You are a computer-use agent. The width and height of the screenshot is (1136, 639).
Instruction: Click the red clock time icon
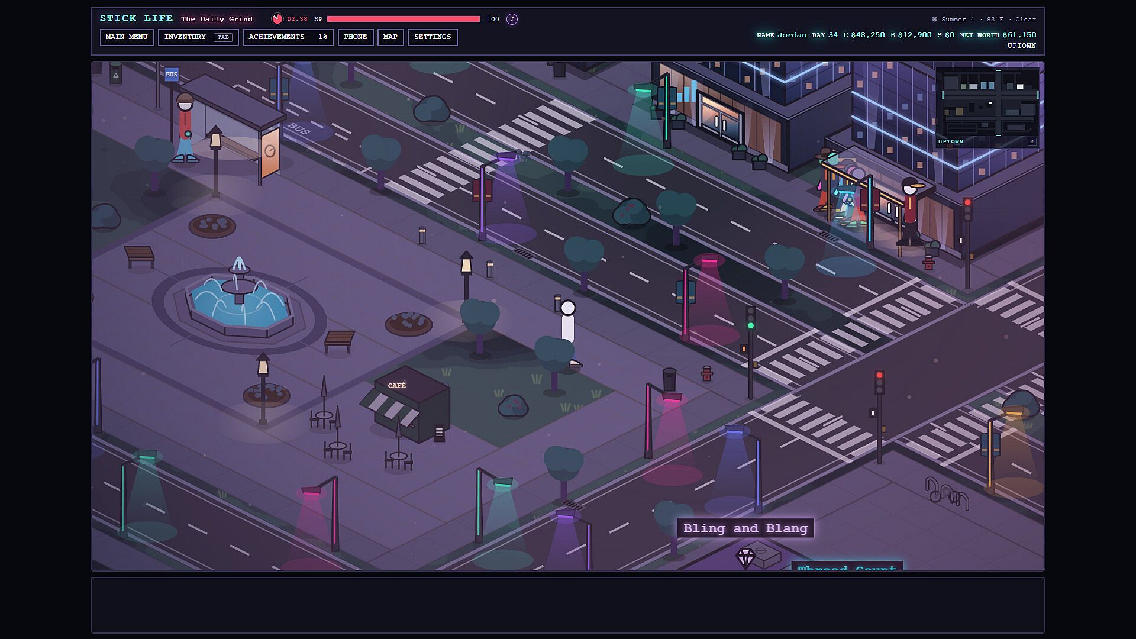pos(277,19)
